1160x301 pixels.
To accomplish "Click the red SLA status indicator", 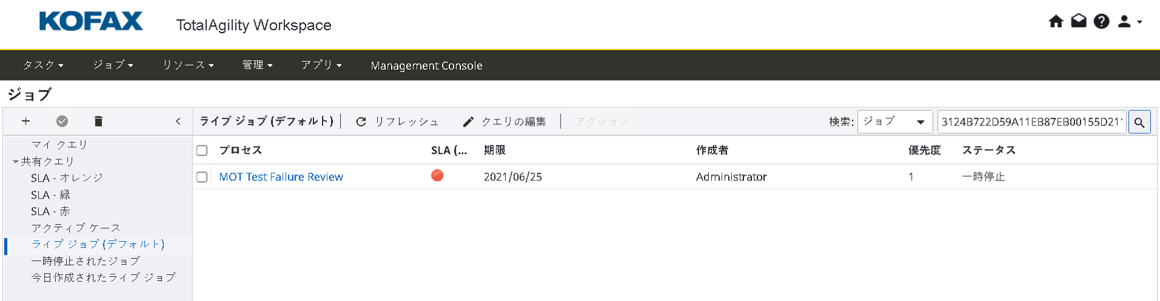I will click(x=437, y=176).
